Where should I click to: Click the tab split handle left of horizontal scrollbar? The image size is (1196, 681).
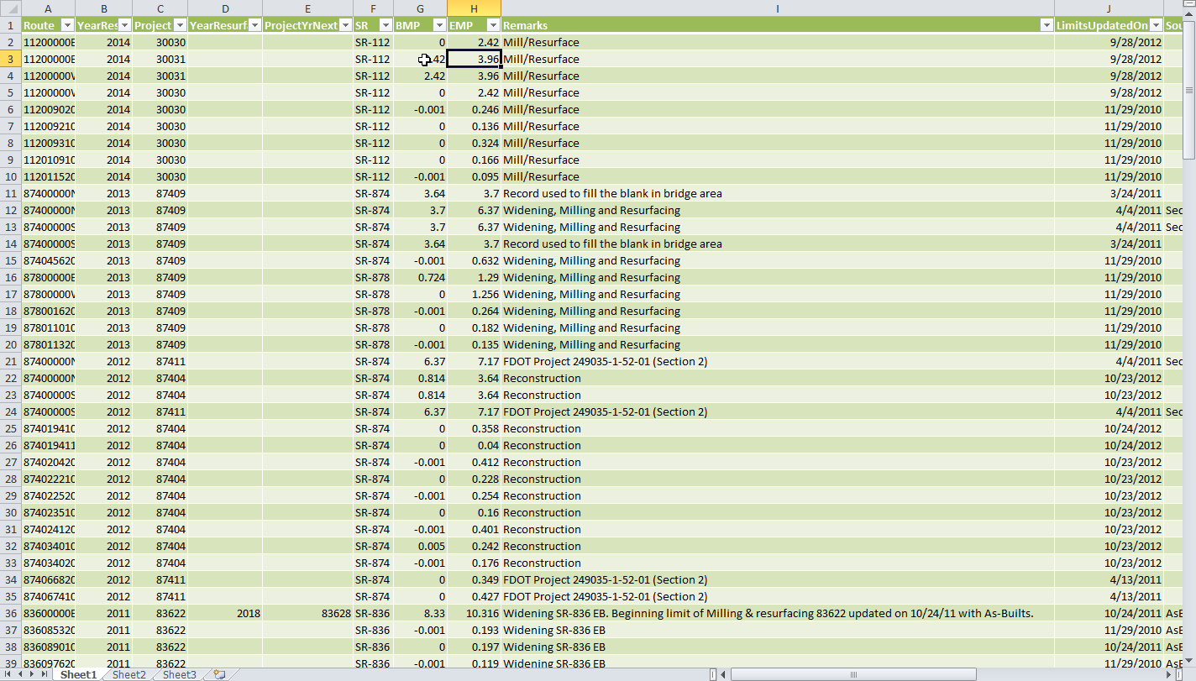pyautogui.click(x=713, y=674)
